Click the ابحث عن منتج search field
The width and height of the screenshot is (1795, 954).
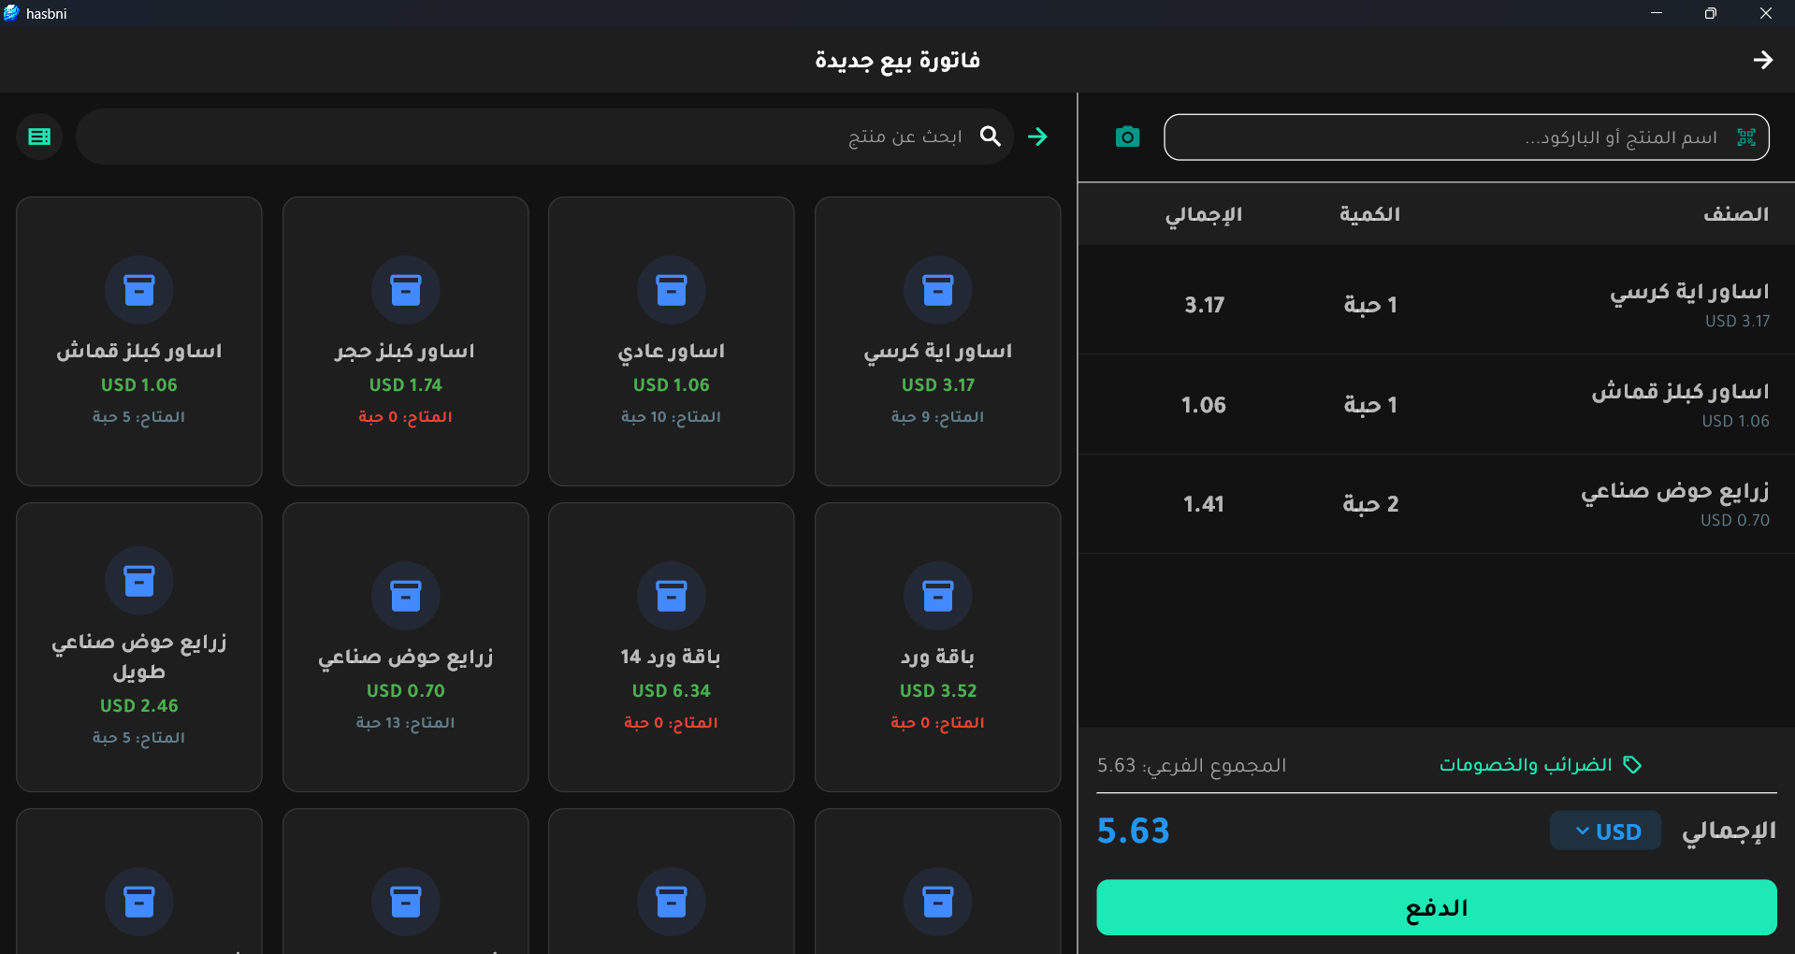545,137
